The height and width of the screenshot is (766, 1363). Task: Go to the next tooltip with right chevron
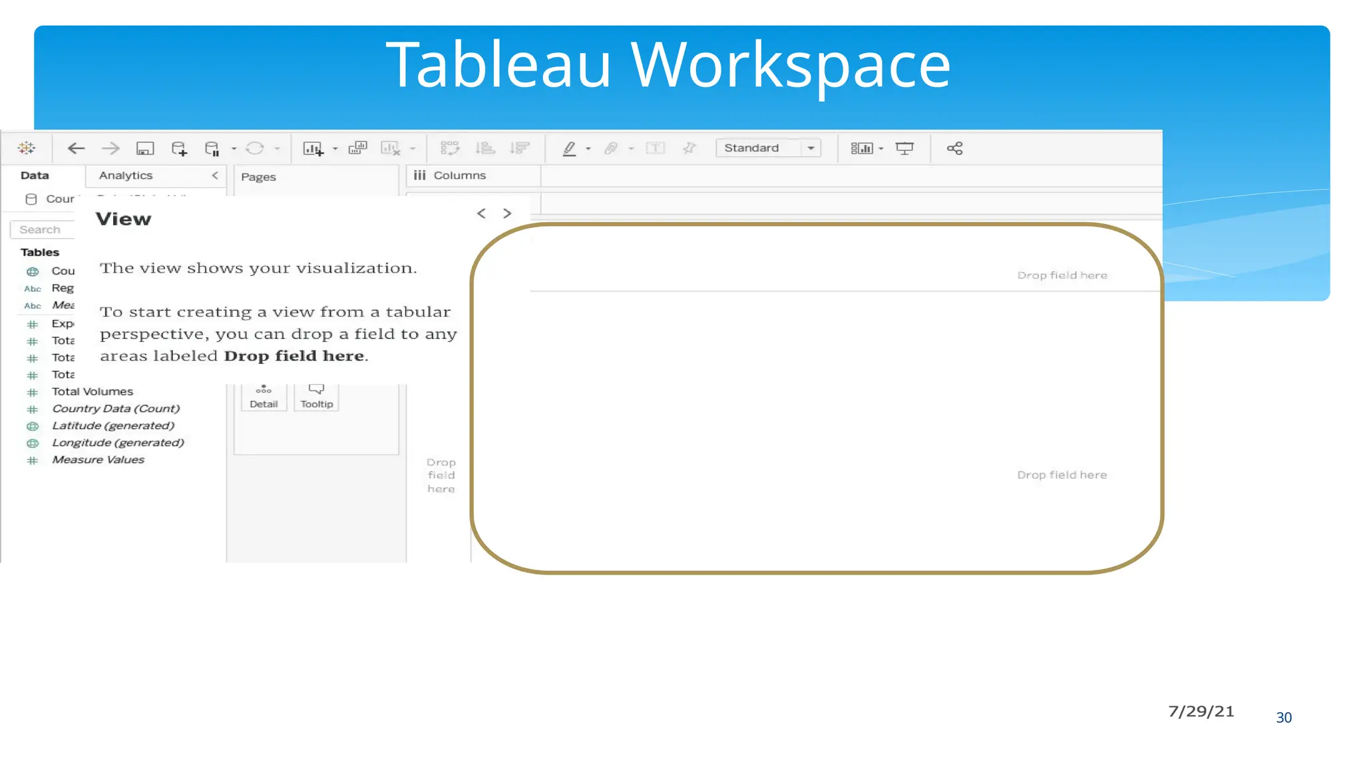[507, 213]
